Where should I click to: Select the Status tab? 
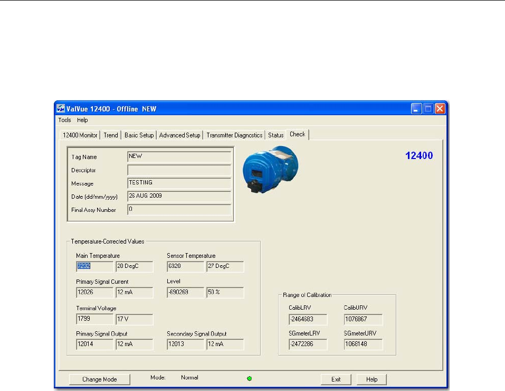275,135
